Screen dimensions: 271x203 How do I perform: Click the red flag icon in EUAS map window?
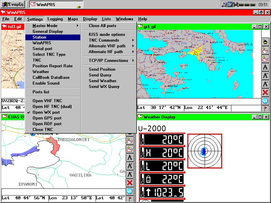pyautogui.click(x=130, y=199)
